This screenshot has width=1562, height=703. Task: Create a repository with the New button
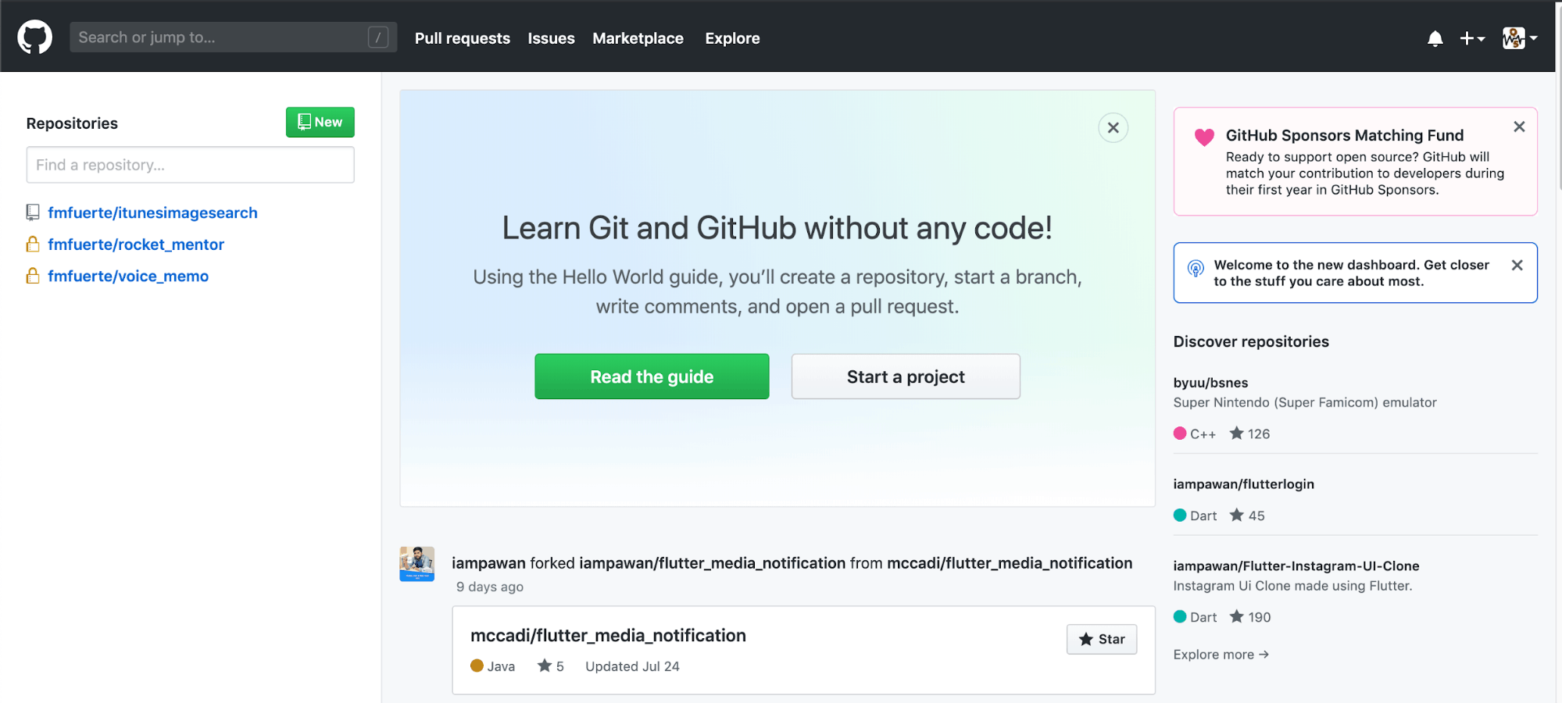click(x=320, y=122)
